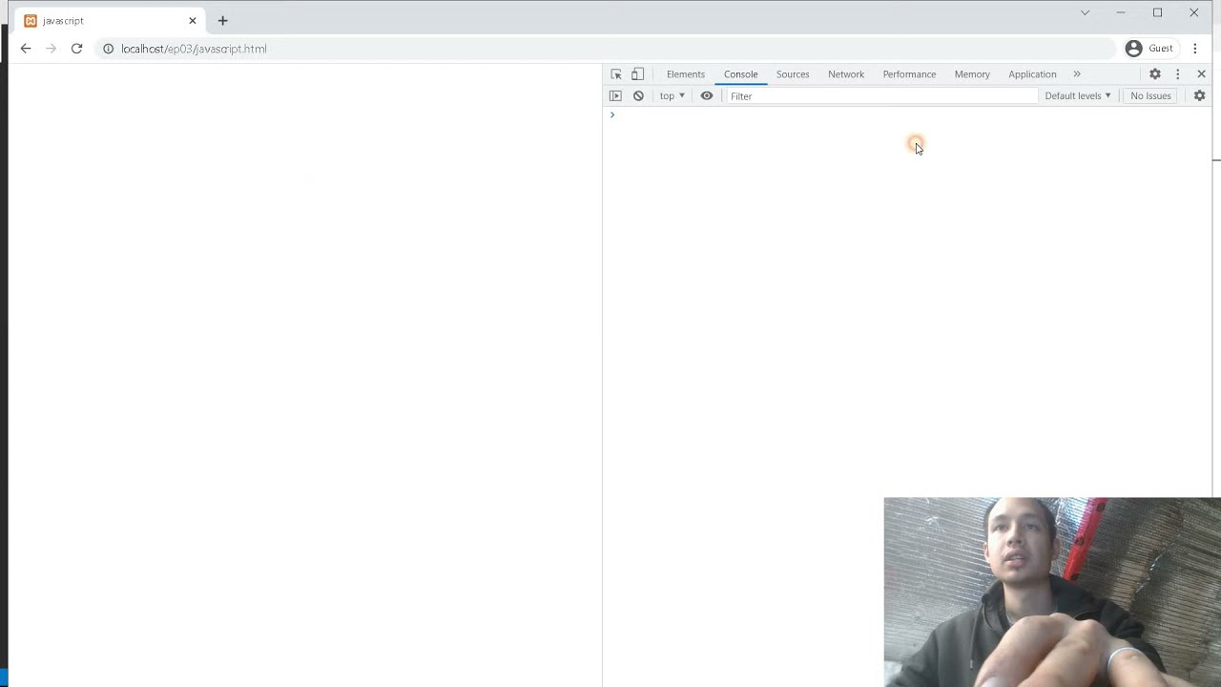Click the console Filter input field
Viewport: 1221px width, 687px height.
[881, 96]
